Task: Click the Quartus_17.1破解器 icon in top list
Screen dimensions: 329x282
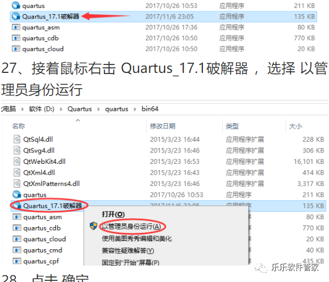Action: 16,16
